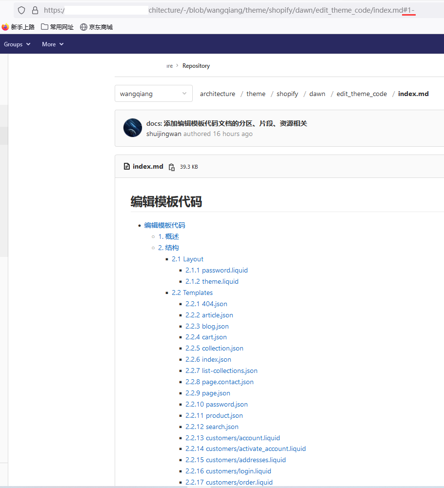Jump to 2.2.7 list-collections.json
This screenshot has width=444, height=488.
point(222,371)
